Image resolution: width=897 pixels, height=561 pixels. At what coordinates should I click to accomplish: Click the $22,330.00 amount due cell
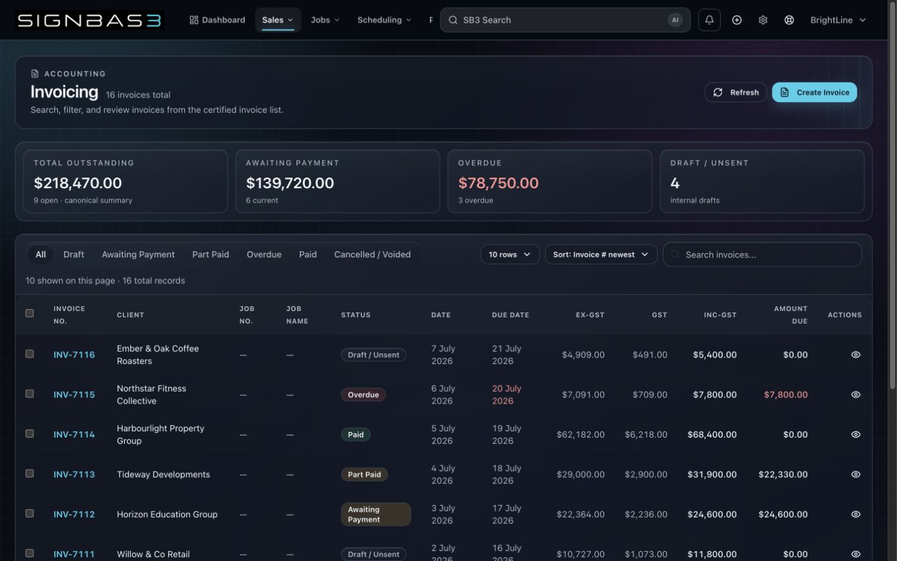(783, 475)
